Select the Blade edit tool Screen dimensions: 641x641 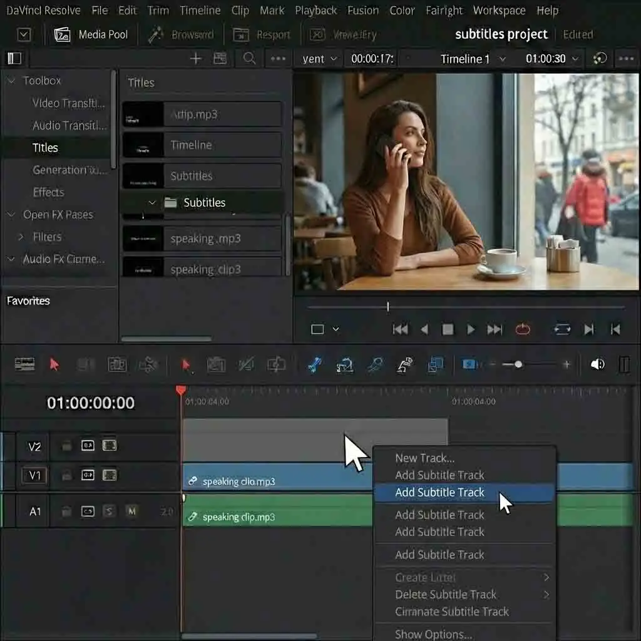tap(148, 364)
